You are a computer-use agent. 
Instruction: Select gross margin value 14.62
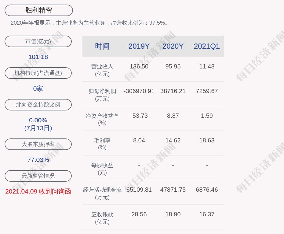point(173,140)
